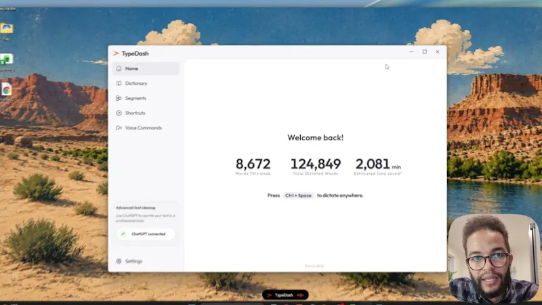This screenshot has height=305, width=542.
Task: Click the Voice Commands icon
Action: coord(119,128)
